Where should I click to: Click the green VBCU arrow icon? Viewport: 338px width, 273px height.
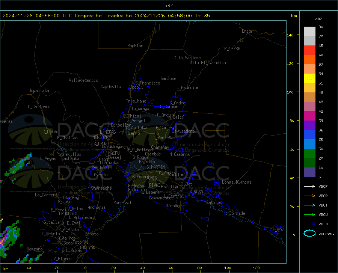coord(309,215)
